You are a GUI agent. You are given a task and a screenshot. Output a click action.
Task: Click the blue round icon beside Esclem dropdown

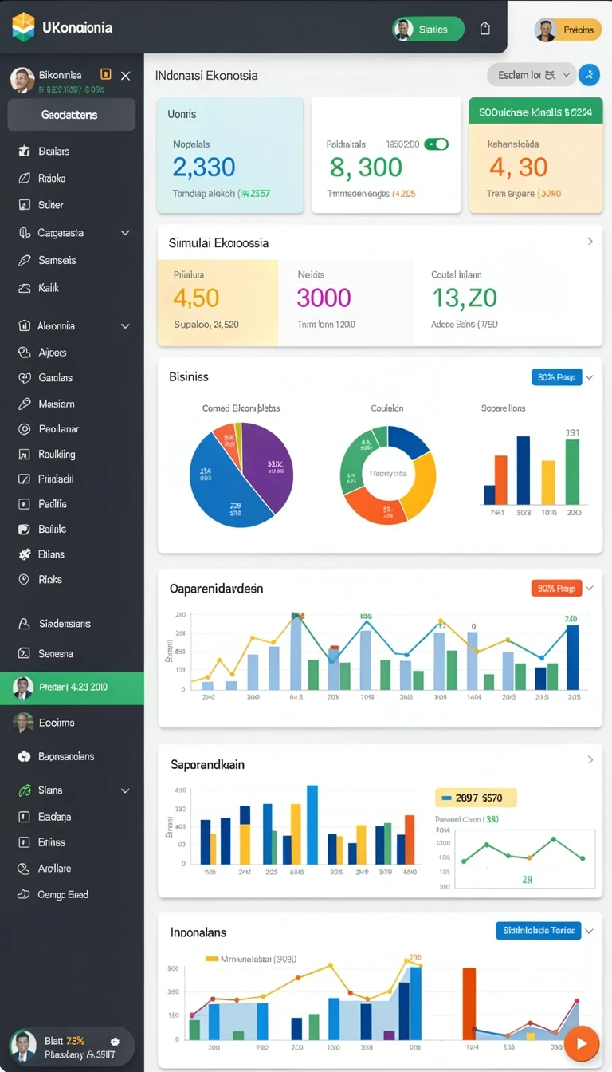click(589, 75)
